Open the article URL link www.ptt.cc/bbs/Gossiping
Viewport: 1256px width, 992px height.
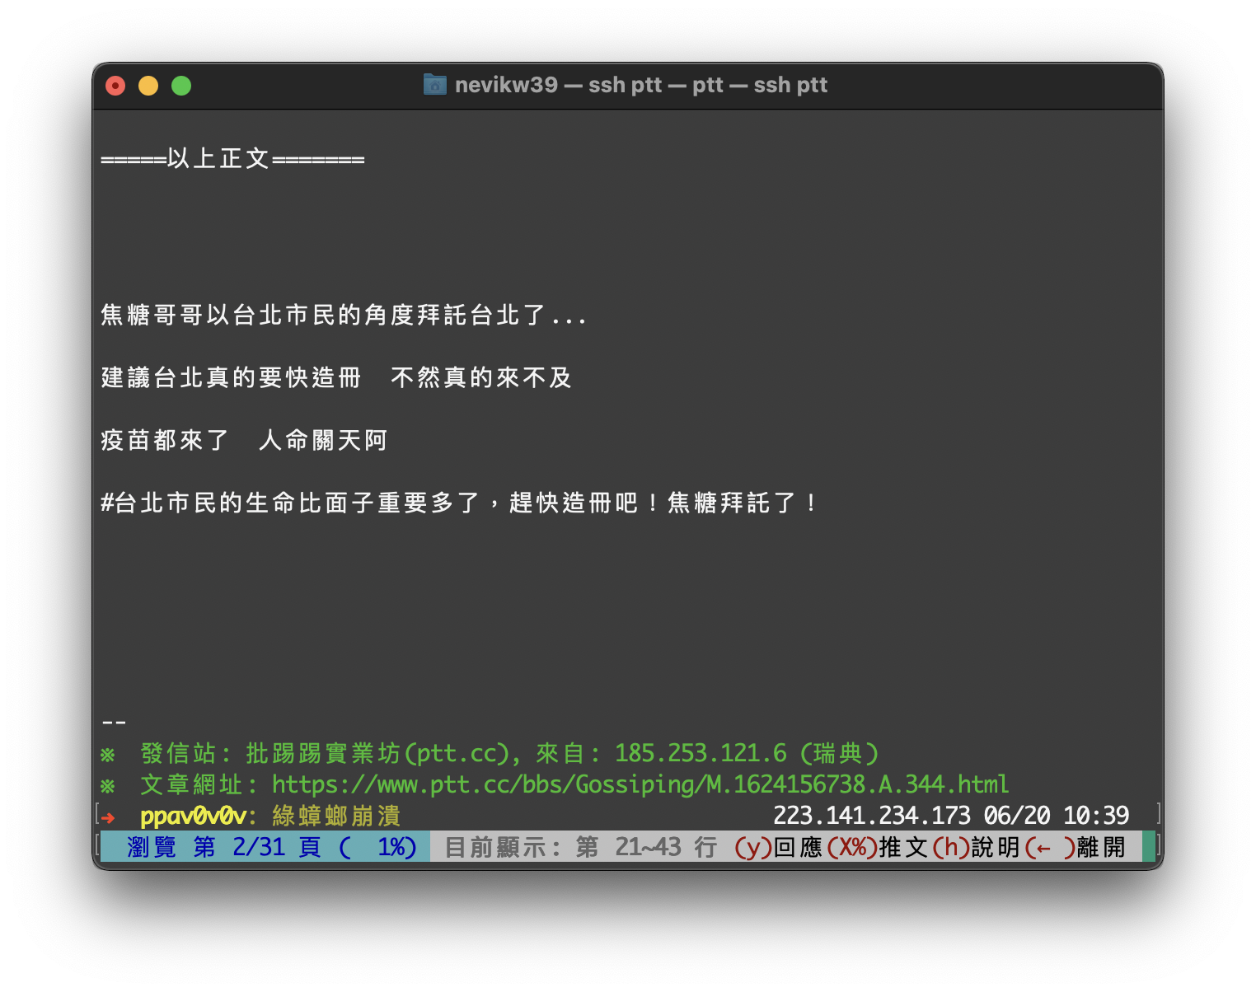[x=640, y=784]
